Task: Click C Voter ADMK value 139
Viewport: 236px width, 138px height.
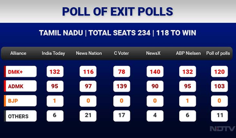Action: (122, 86)
